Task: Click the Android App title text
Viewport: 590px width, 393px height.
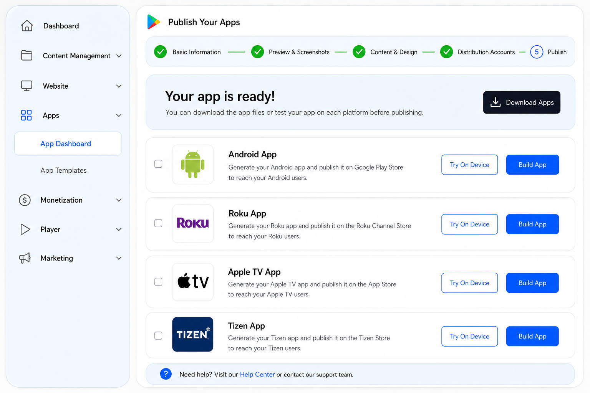Action: tap(252, 154)
